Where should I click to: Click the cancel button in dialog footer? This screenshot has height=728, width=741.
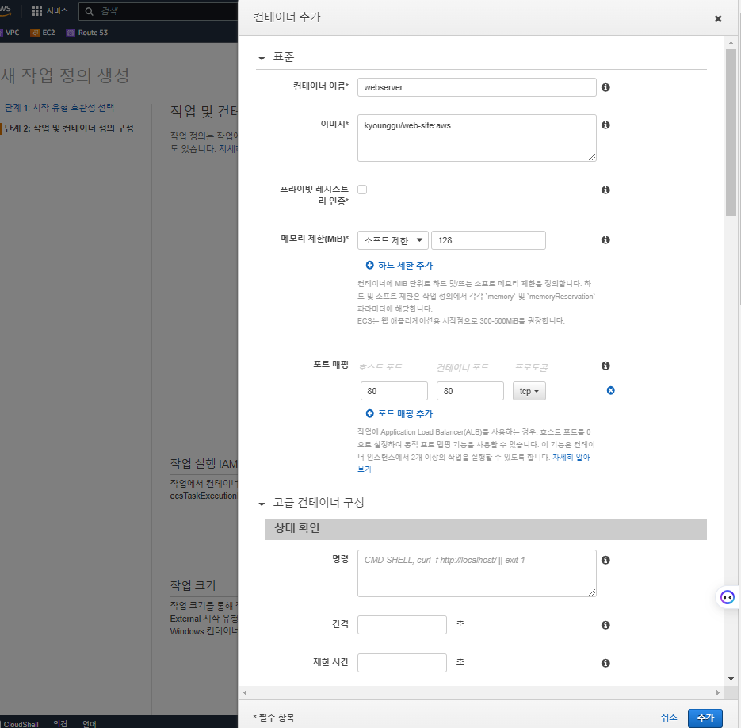[669, 718]
